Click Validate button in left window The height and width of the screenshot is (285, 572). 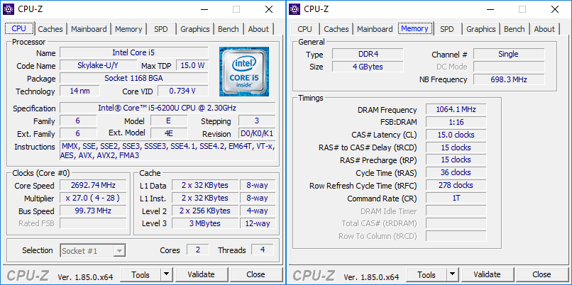pos(201,274)
